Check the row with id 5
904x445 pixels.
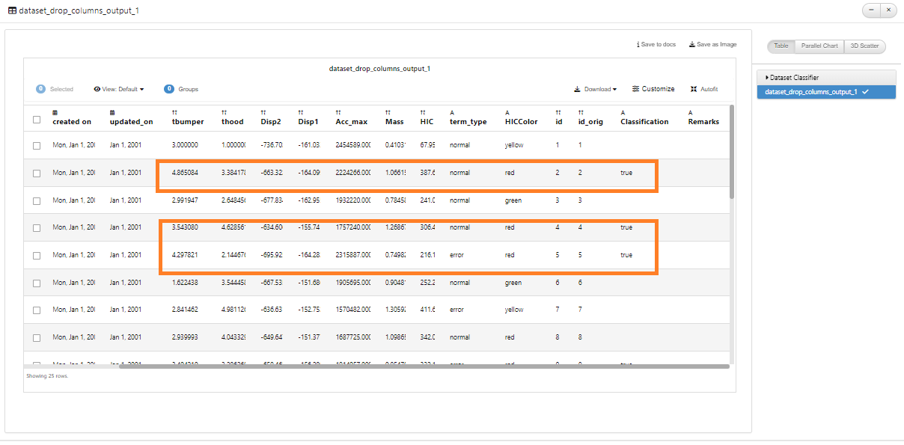(x=37, y=255)
